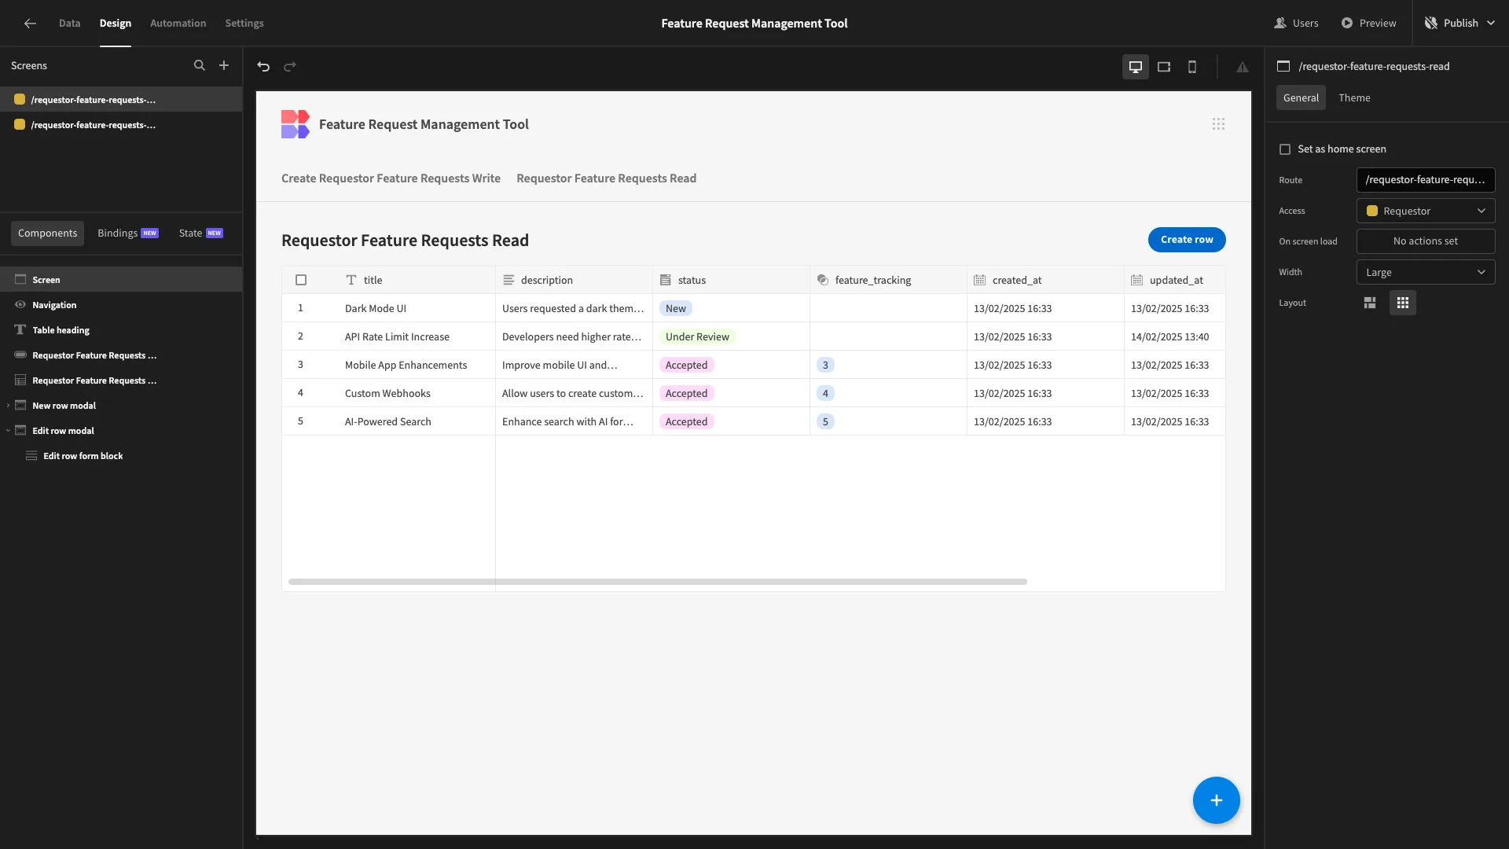Open the Automation tab

click(x=178, y=24)
